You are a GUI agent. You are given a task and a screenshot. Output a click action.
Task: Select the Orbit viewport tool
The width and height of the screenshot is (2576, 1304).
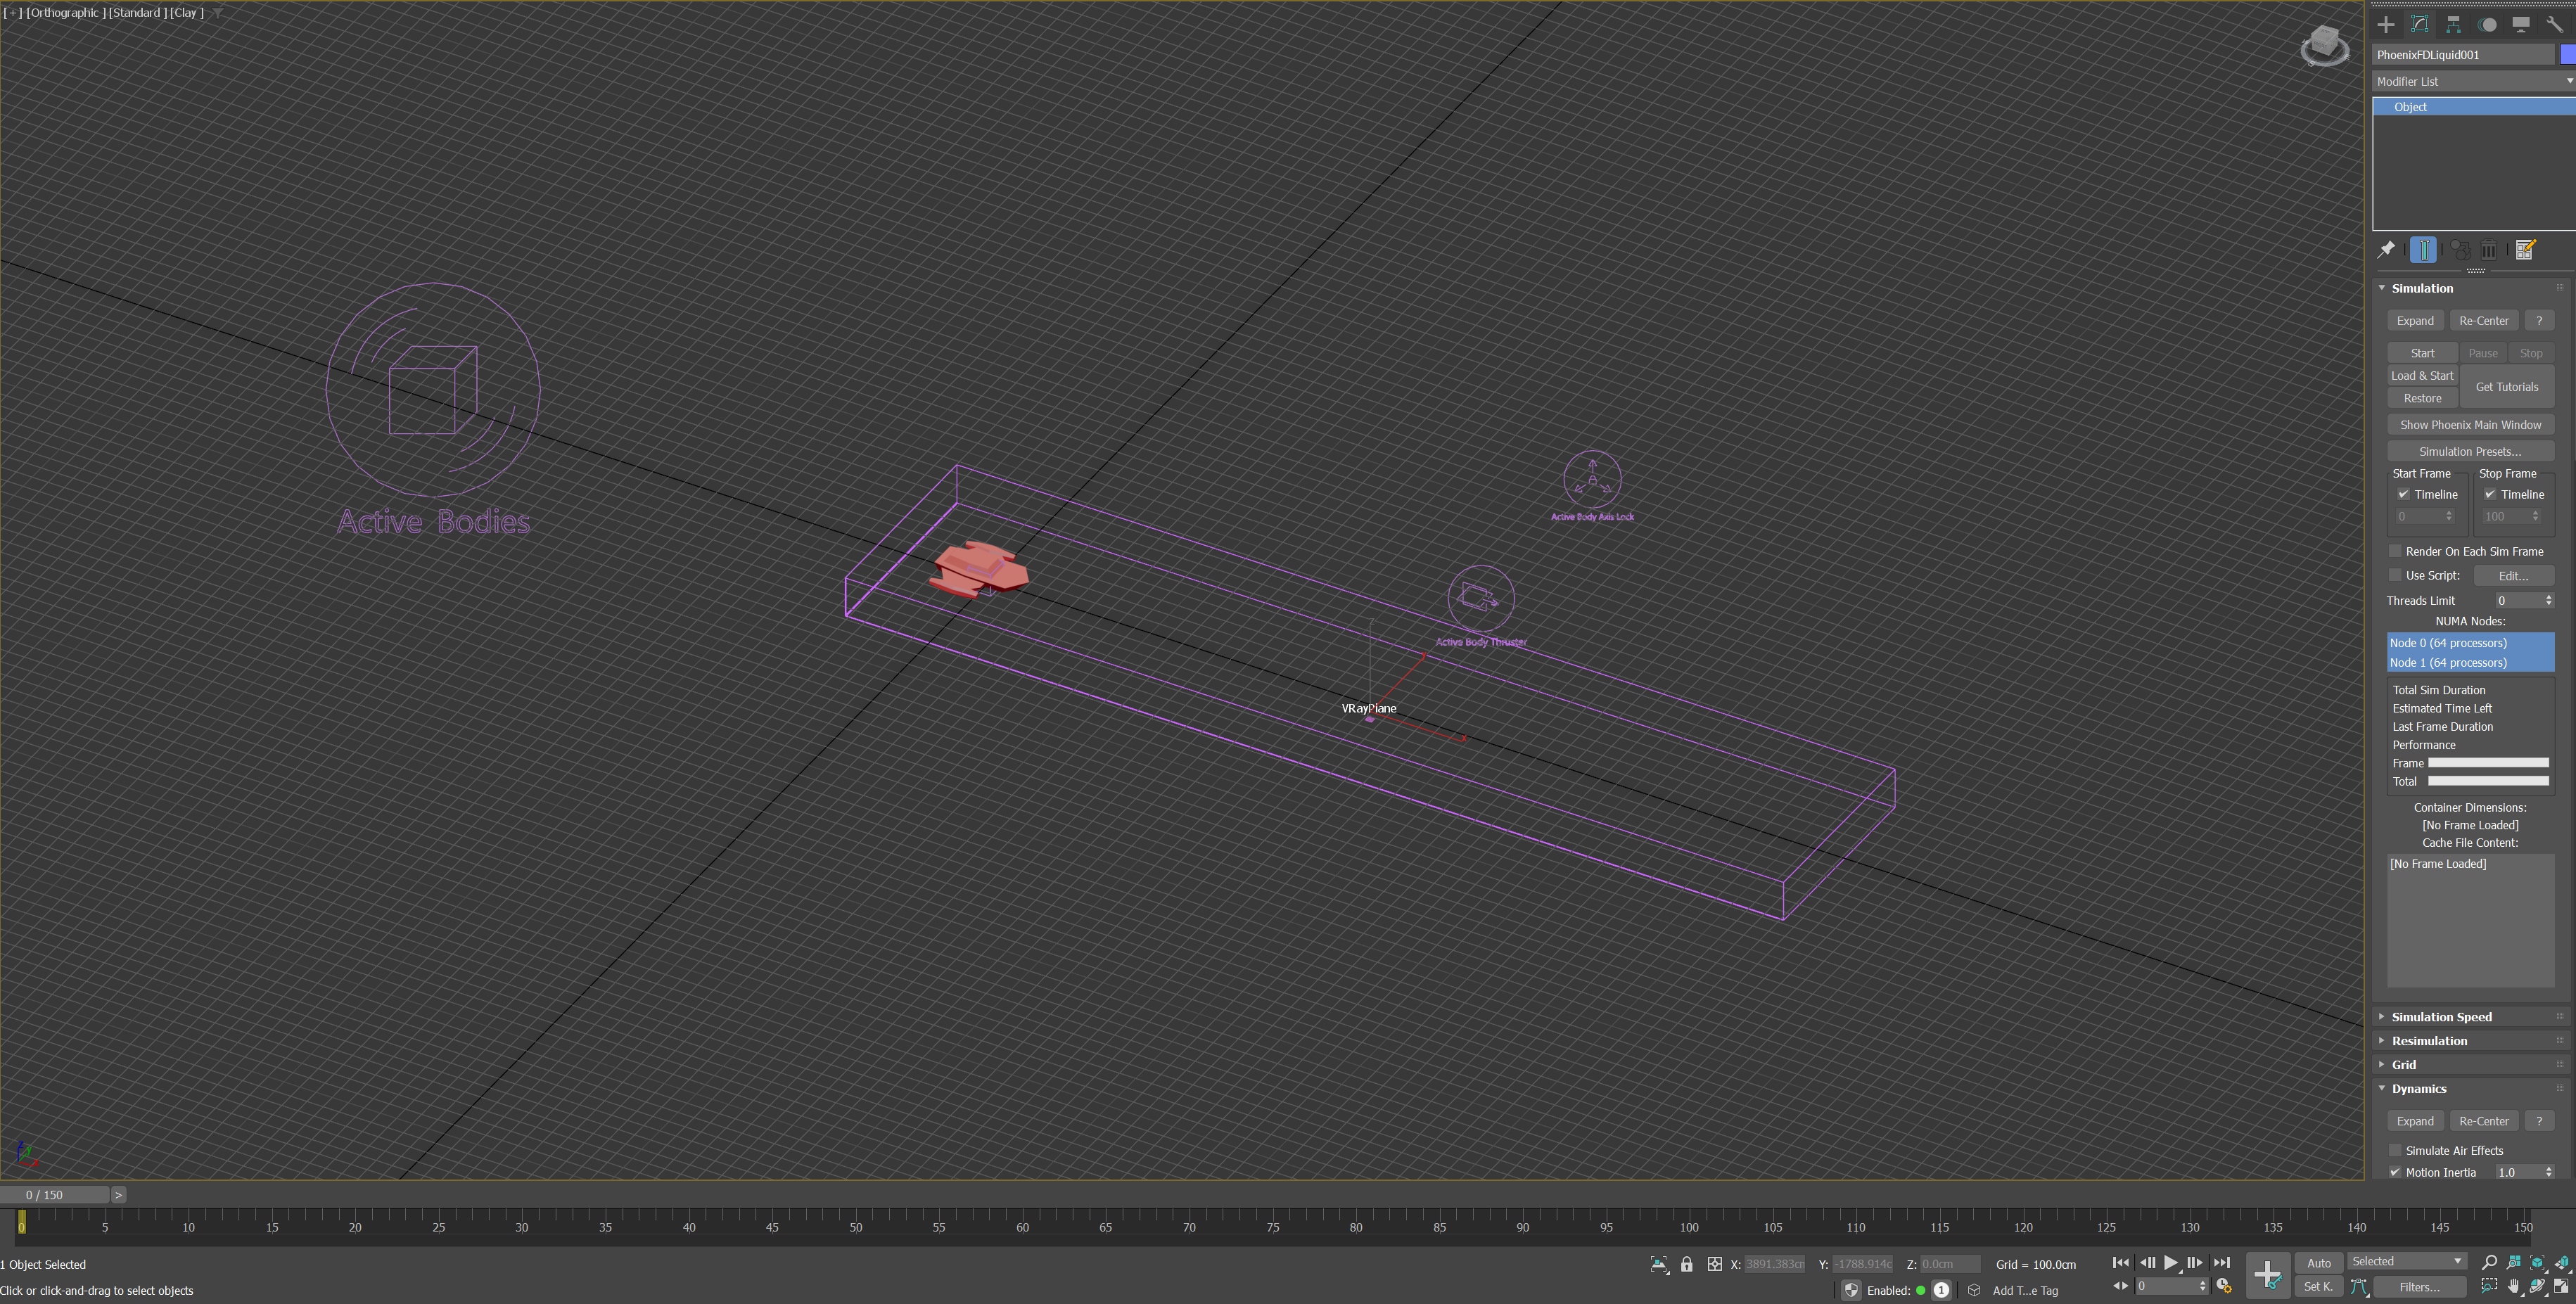click(2537, 1286)
